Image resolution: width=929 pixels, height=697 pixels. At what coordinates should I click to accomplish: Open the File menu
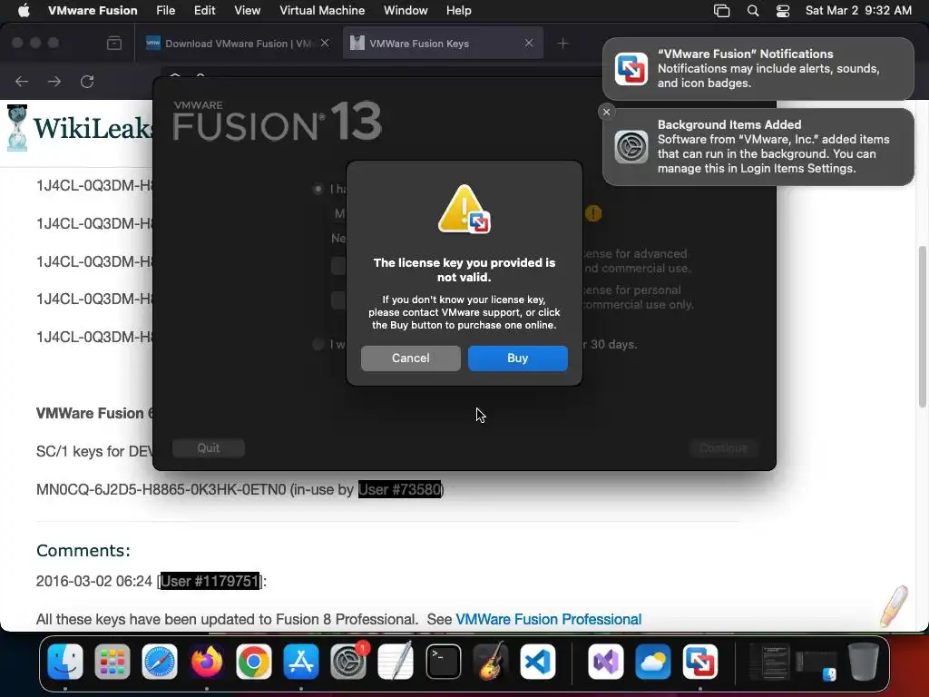click(x=165, y=11)
